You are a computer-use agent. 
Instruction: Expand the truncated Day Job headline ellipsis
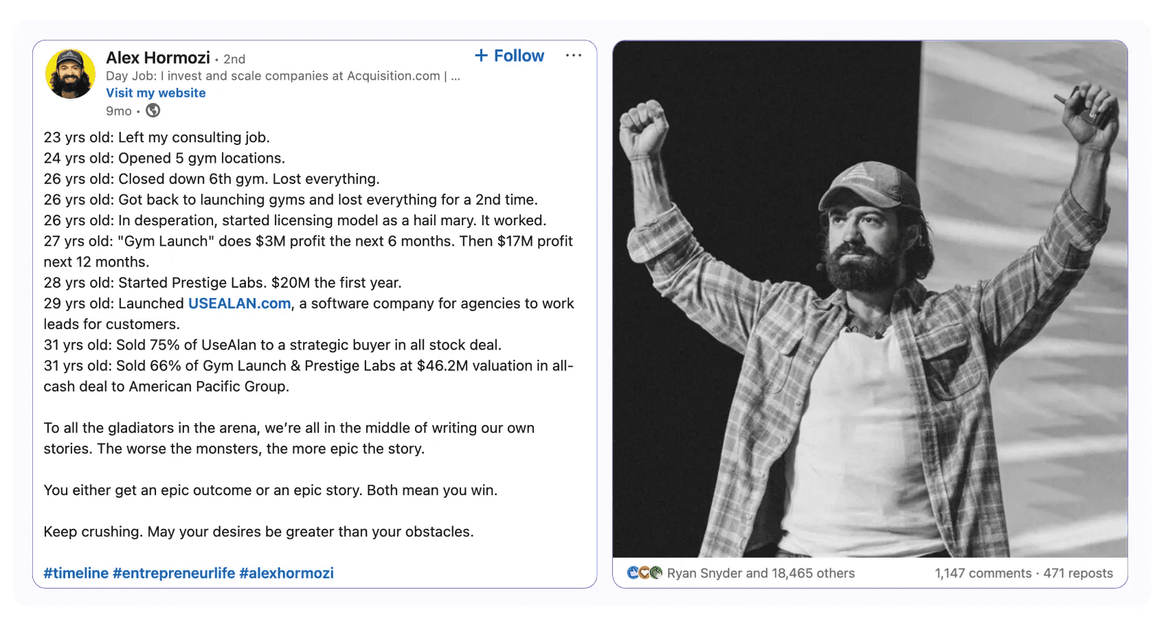(456, 76)
